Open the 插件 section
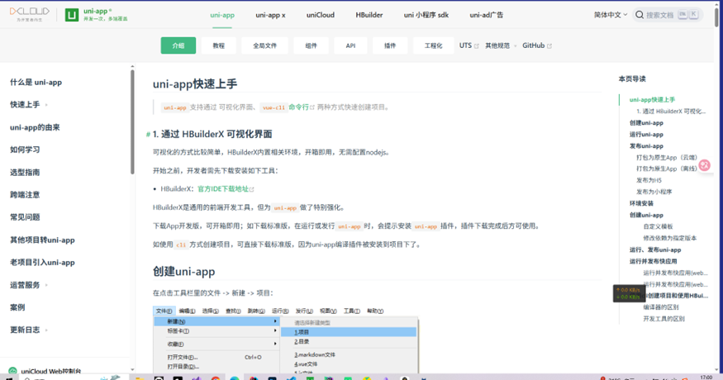723x380 pixels. pyautogui.click(x=390, y=45)
